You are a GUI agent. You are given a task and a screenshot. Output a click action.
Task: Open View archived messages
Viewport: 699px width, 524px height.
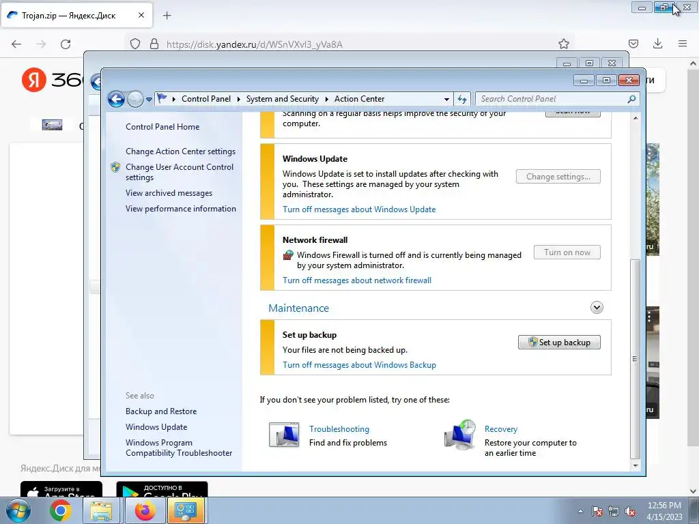[169, 193]
